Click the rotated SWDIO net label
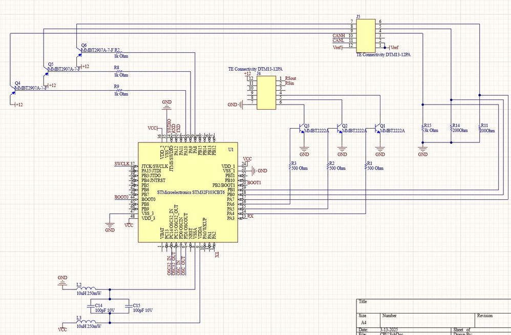The image size is (511, 335). tap(169, 126)
